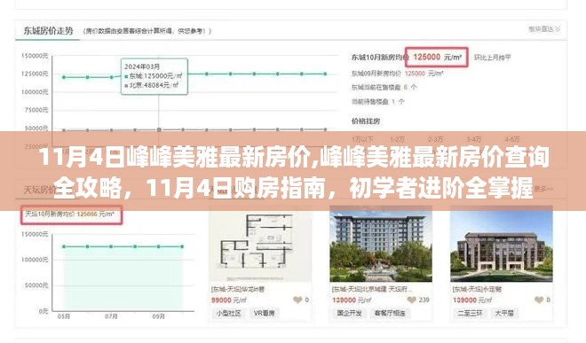
Task: Click the 国企开发 tag
Action: point(350,313)
